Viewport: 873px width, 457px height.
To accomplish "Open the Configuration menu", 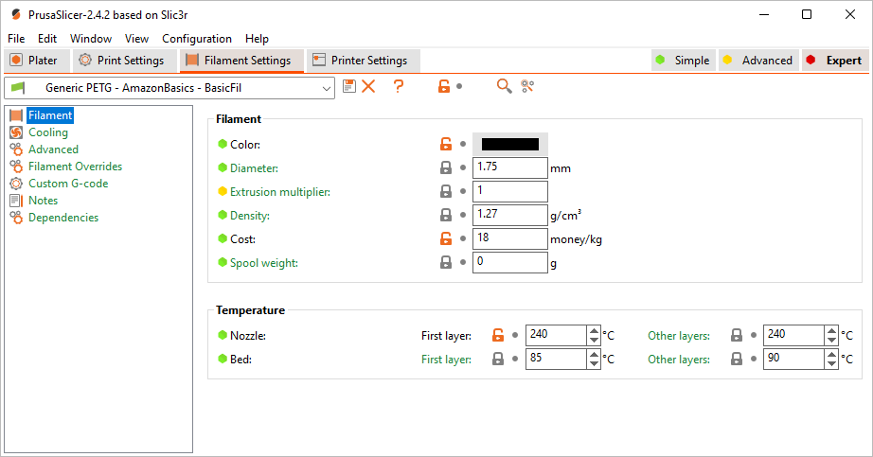I will pos(197,39).
